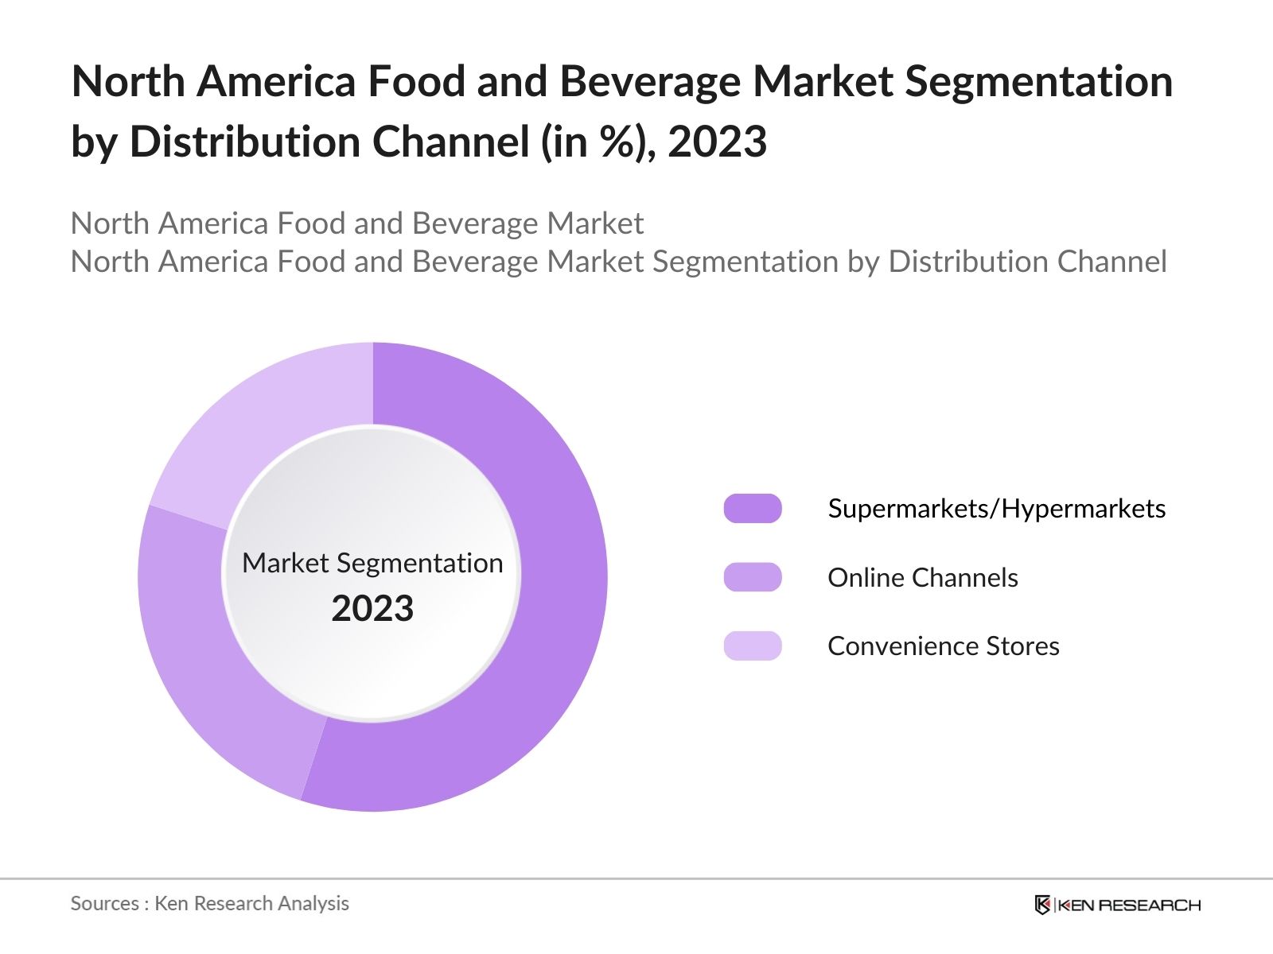Click the Ken Research shield logo icon
1273x954 pixels.
(1042, 905)
